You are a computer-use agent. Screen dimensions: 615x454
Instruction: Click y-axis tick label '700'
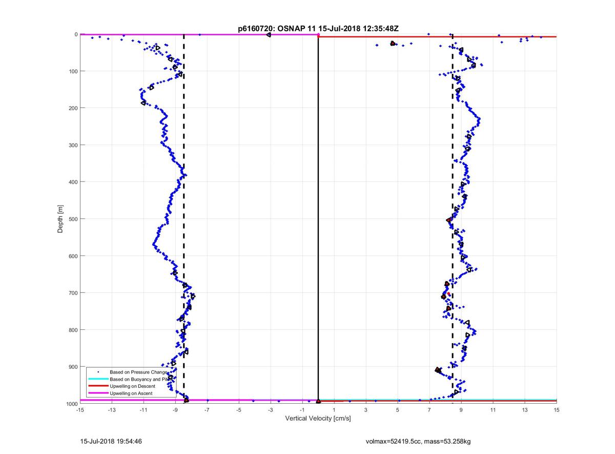(x=73, y=293)
